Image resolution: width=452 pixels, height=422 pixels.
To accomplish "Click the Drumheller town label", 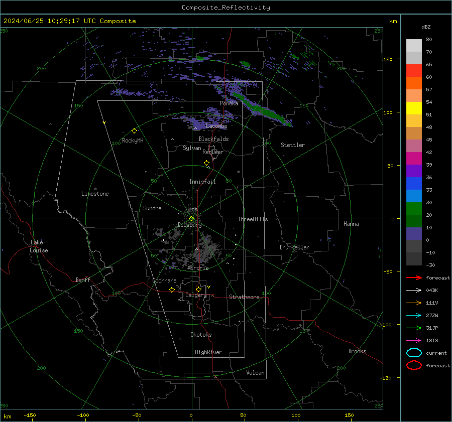I will pyautogui.click(x=294, y=247).
